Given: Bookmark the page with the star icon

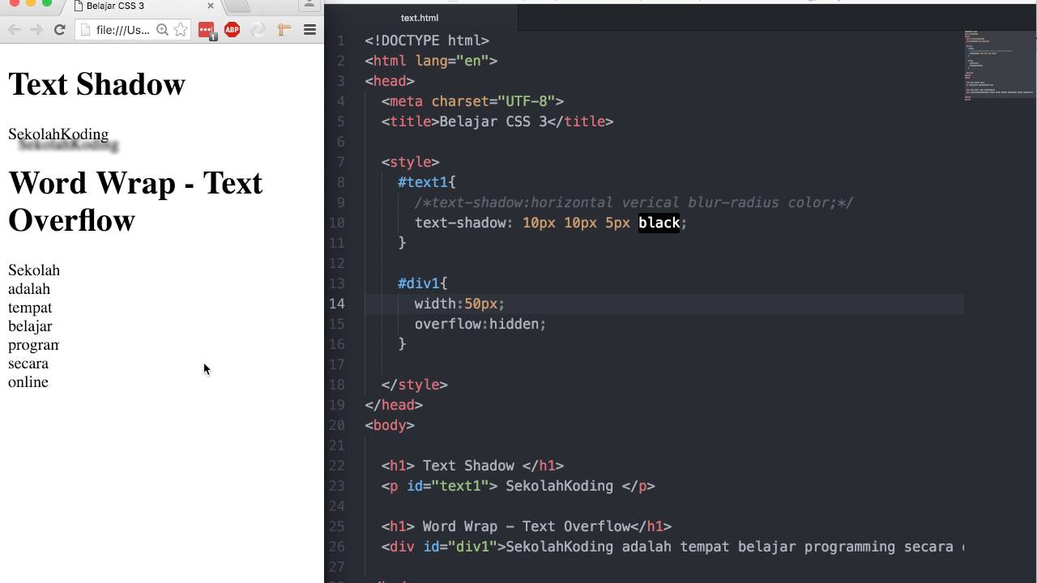Looking at the screenshot, I should pos(180,30).
